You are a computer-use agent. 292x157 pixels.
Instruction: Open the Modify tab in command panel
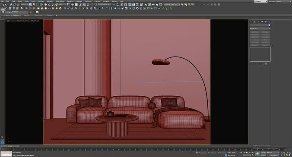pyautogui.click(x=254, y=22)
